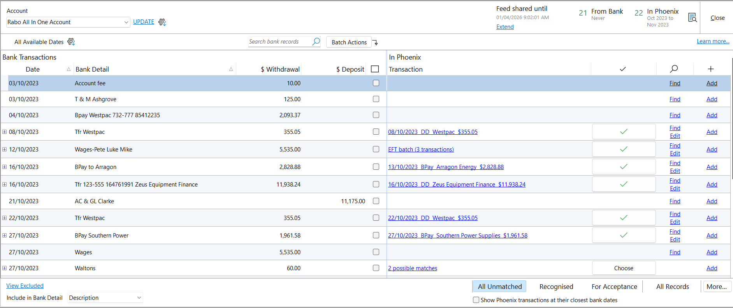Viewport: 733px width, 308px height.
Task: Tick the BPay Southern Power checkbox
Action: pos(376,235)
